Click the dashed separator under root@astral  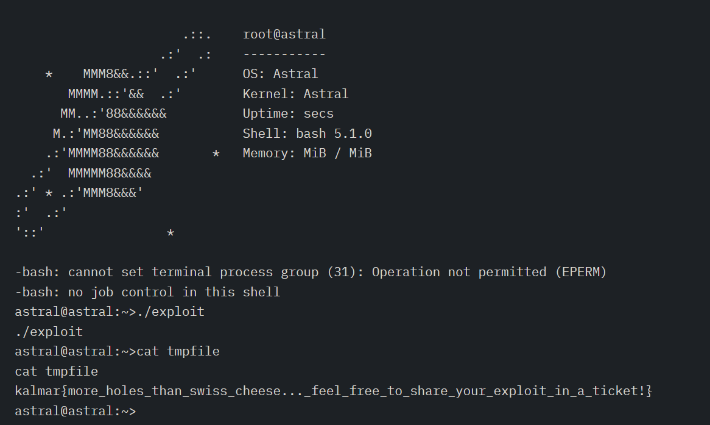(x=284, y=54)
